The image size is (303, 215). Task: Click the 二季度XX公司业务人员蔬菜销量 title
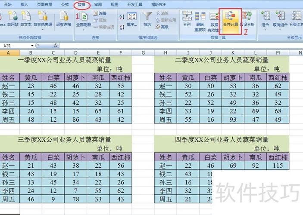pos(222,60)
